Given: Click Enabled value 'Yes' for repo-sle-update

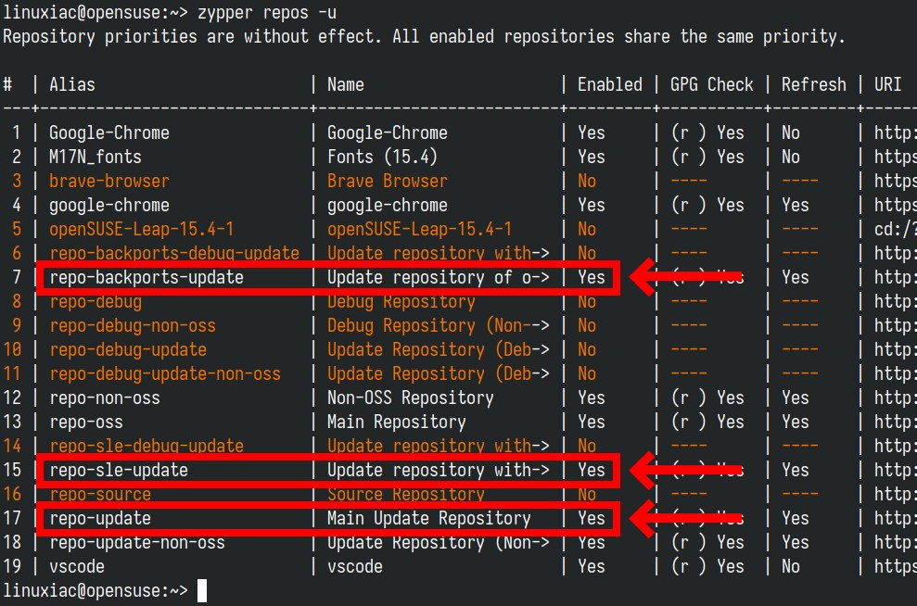Looking at the screenshot, I should (x=592, y=470).
